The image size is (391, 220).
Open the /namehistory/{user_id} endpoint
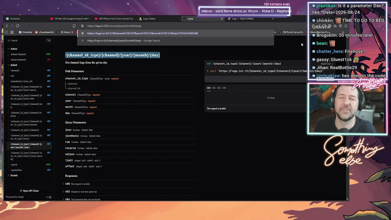coord(30,81)
